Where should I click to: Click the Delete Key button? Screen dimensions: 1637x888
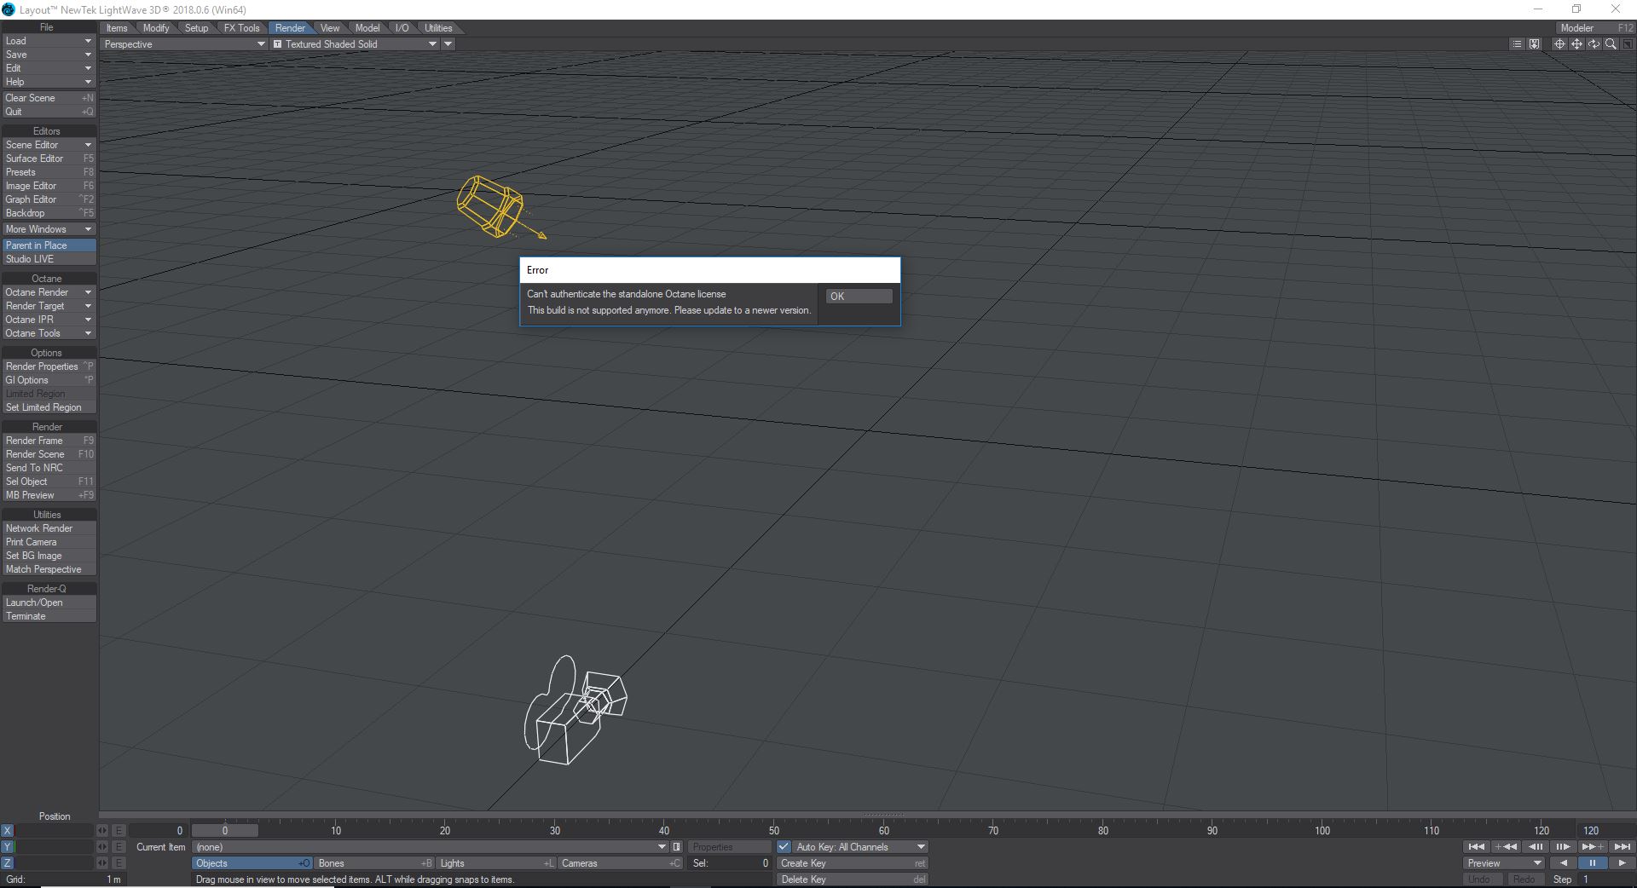coord(853,879)
